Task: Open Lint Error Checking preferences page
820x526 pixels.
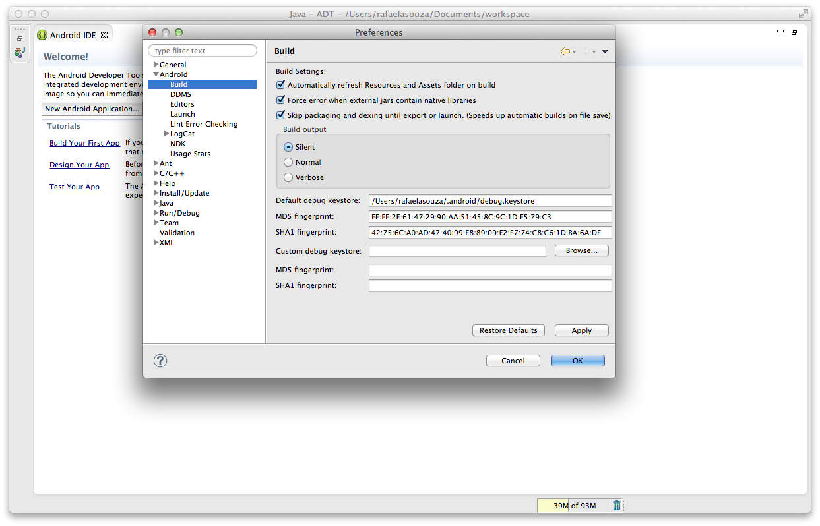Action: point(203,124)
